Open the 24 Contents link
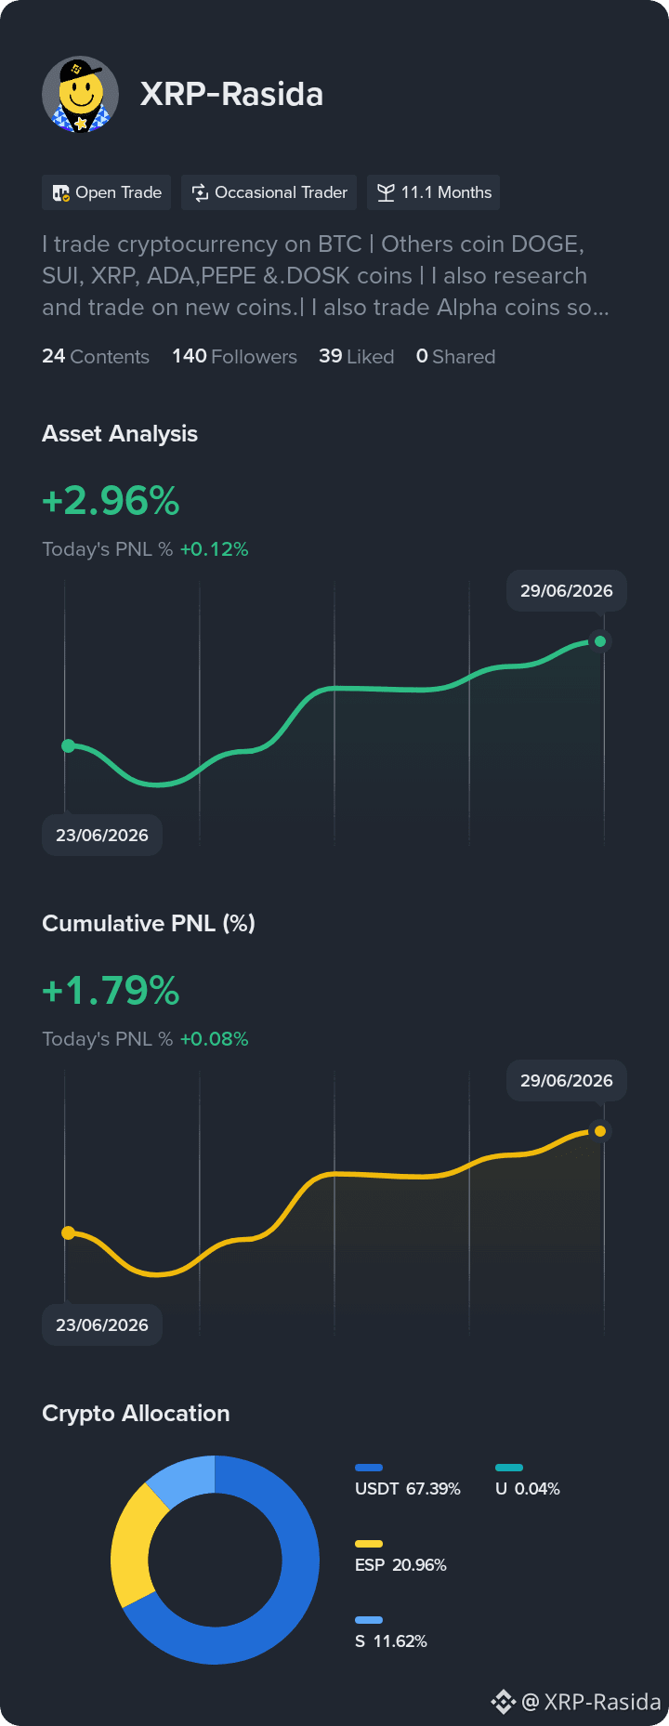The height and width of the screenshot is (1726, 669). (96, 357)
